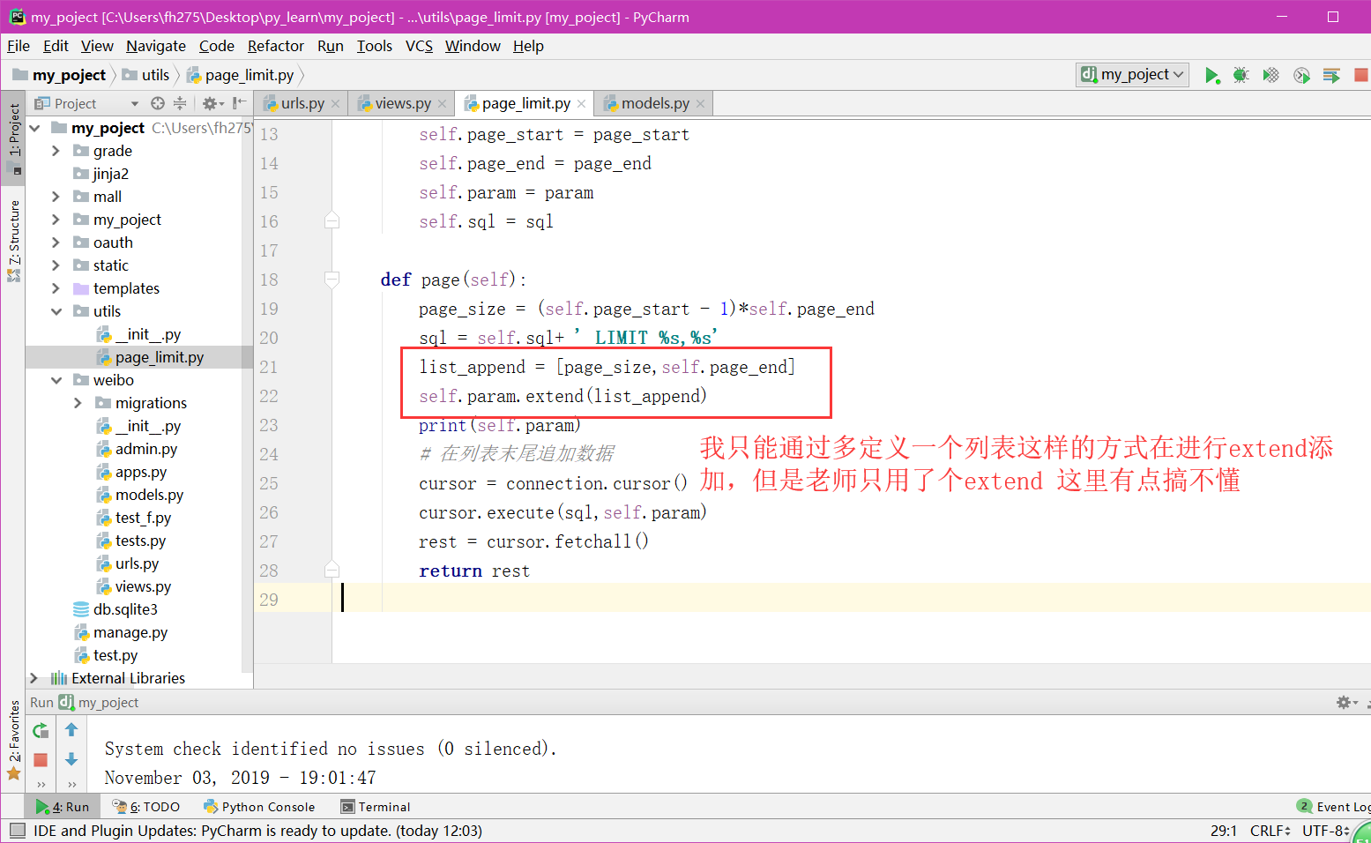Viewport: 1371px width, 843px height.
Task: Close the page_limit.py editor tab
Action: (x=581, y=104)
